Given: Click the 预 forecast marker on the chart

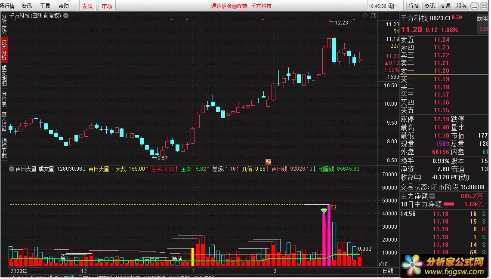Looking at the screenshot, I should [x=268, y=162].
